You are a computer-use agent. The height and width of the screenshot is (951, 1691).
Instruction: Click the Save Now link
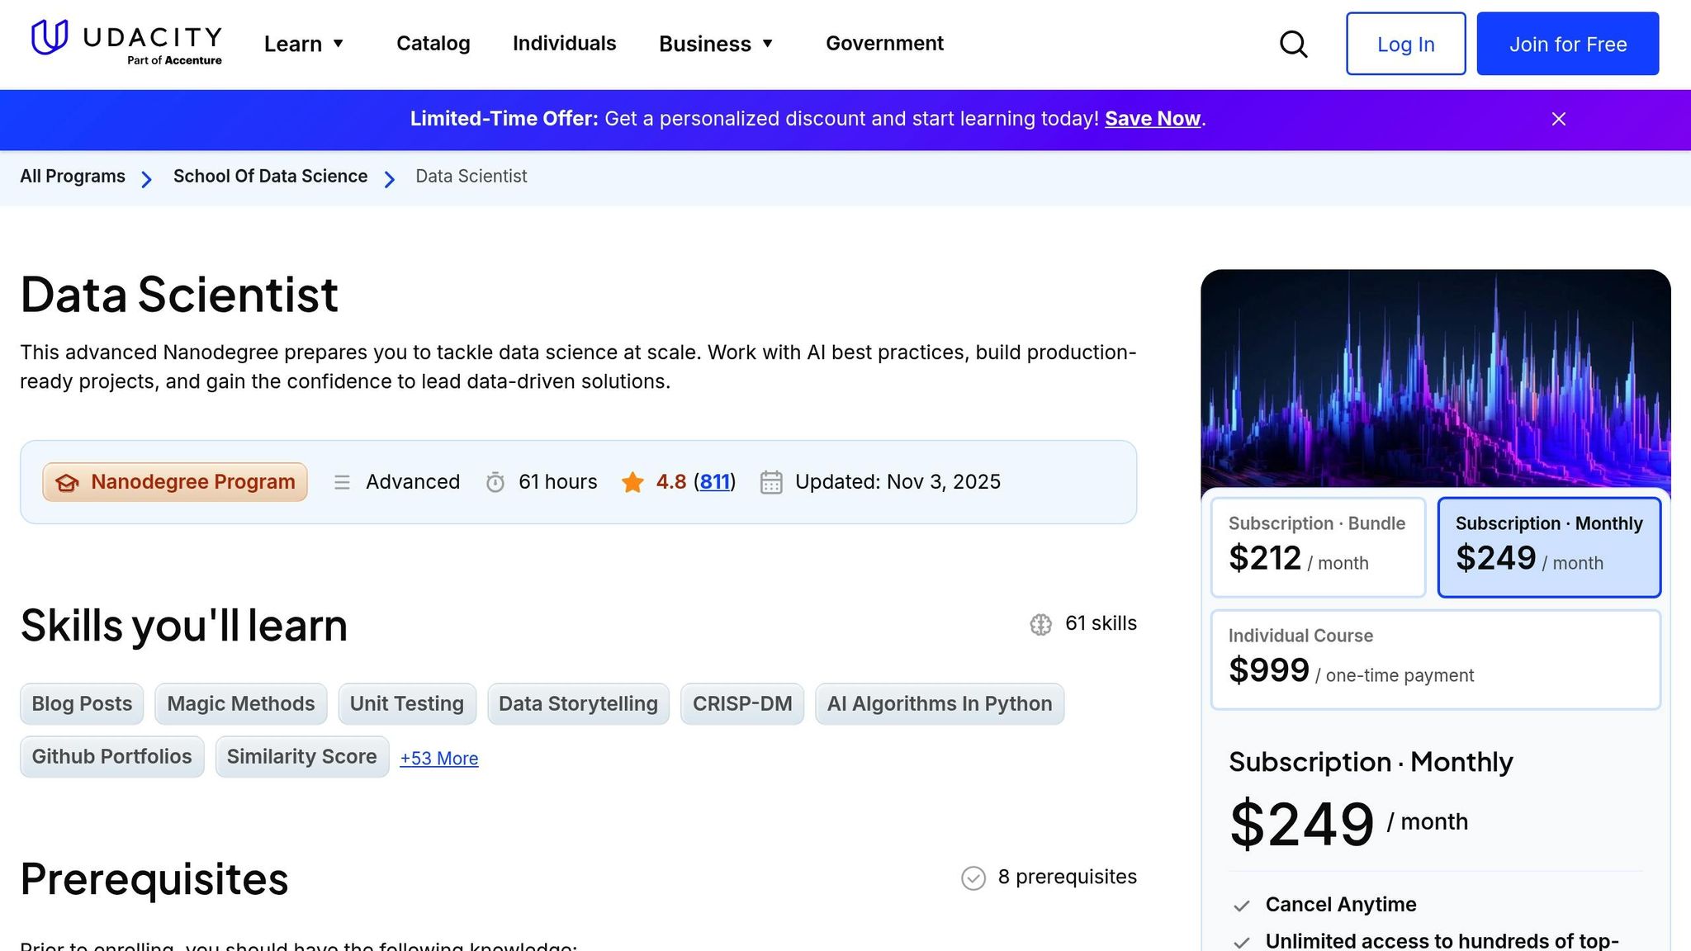click(x=1152, y=118)
